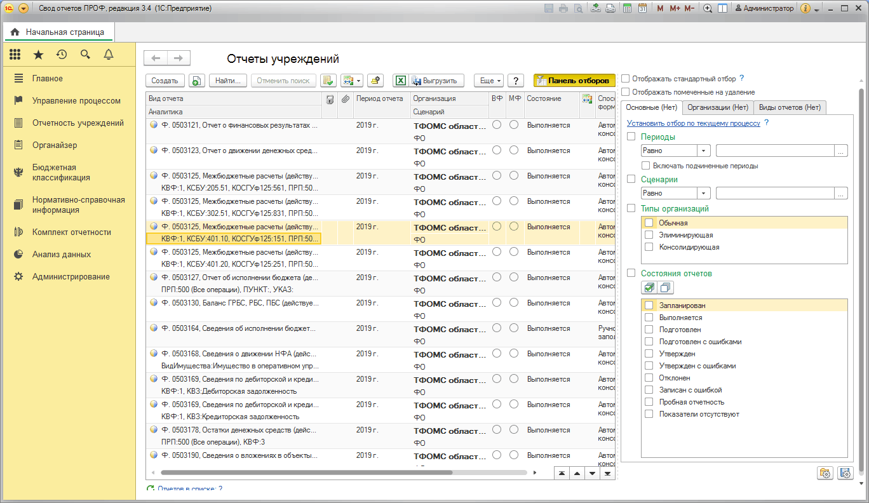869x503 pixels.
Task: Click the horizontal scrollbar of reports list
Action: pyautogui.click(x=306, y=473)
